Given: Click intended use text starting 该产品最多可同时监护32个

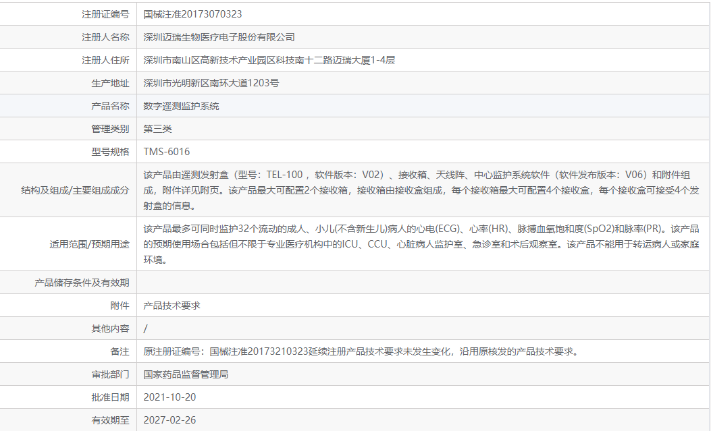Looking at the screenshot, I should [x=421, y=244].
